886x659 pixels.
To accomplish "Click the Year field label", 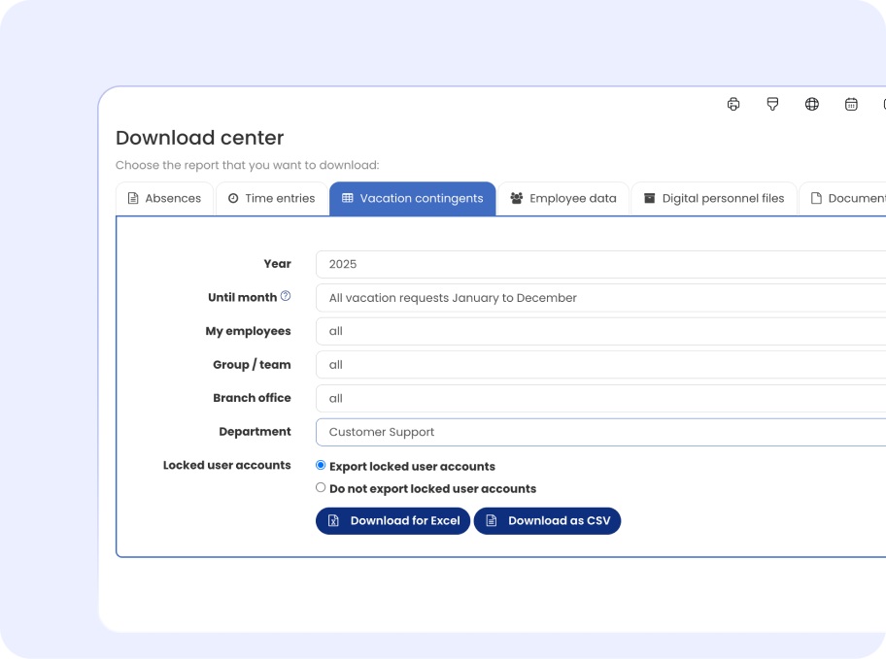I will [278, 264].
